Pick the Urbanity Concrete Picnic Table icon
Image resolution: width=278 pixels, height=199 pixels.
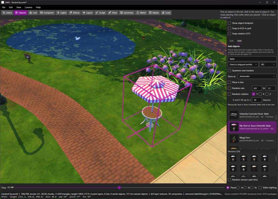tap(234, 115)
